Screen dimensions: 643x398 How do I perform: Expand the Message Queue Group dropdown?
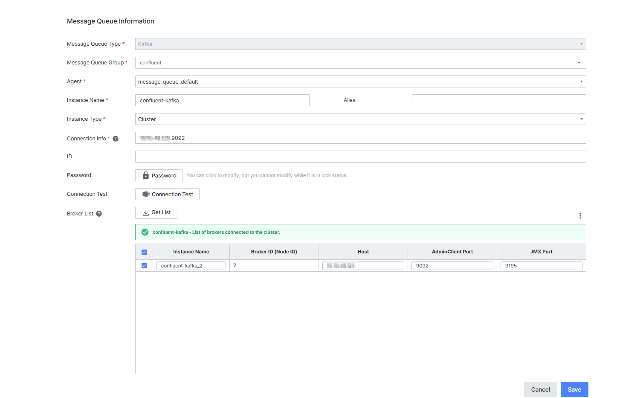(x=361, y=63)
